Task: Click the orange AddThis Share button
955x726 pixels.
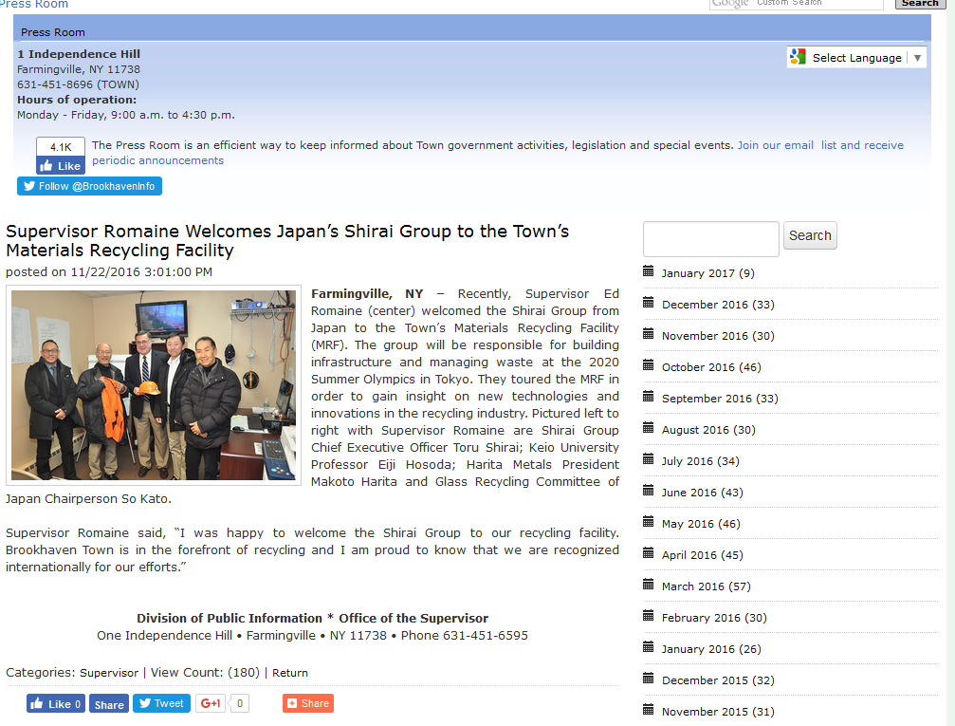Action: coord(308,703)
